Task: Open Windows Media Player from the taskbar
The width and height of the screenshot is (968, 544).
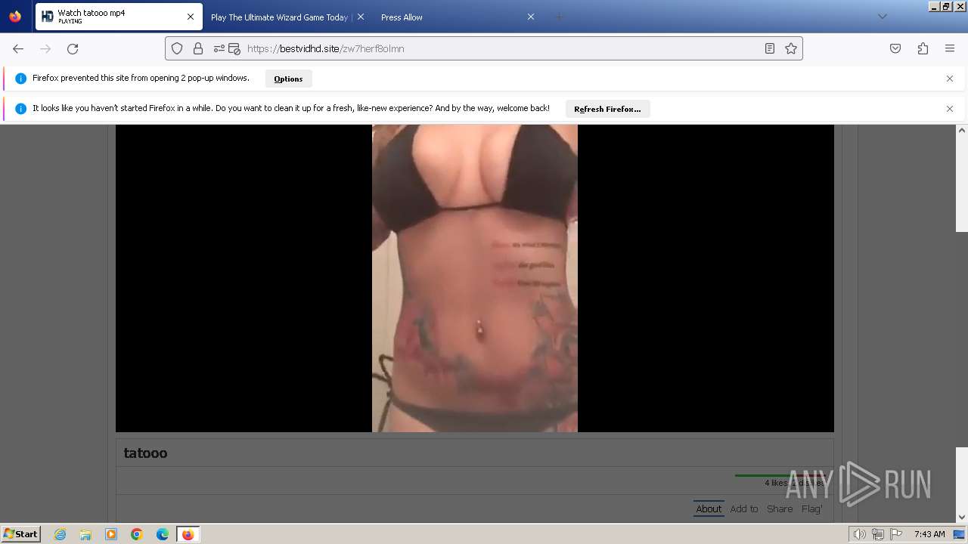Action: pyautogui.click(x=111, y=534)
